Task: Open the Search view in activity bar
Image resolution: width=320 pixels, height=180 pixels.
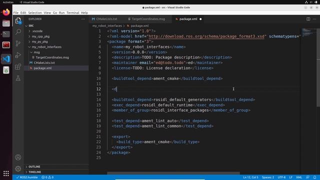Action: (x=18, y=31)
